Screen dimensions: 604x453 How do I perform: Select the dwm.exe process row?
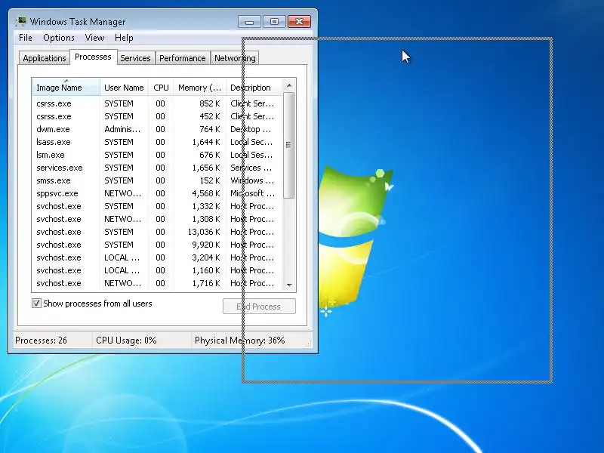click(x=157, y=129)
